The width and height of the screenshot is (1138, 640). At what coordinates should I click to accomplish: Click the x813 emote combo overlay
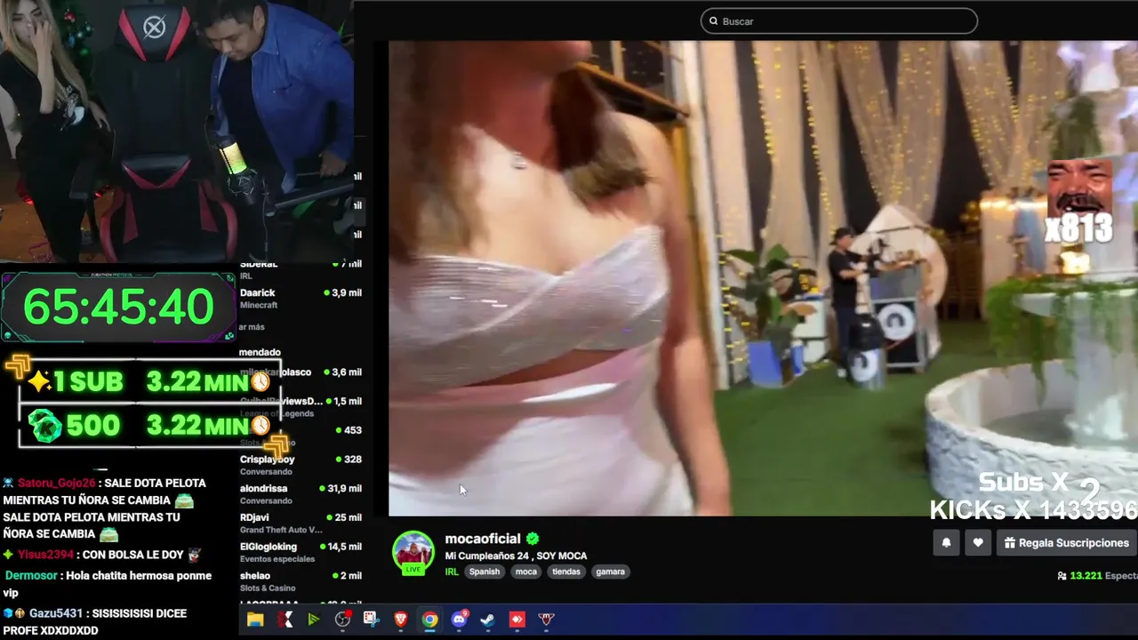click(x=1078, y=203)
